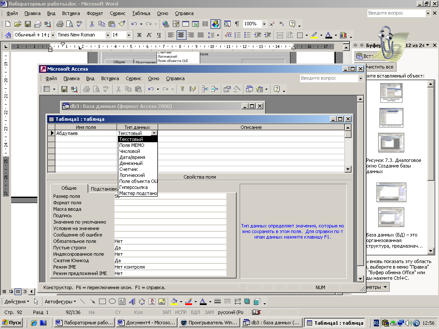Open Access Вставка menu
The width and height of the screenshot is (439, 329).
pos(110,79)
